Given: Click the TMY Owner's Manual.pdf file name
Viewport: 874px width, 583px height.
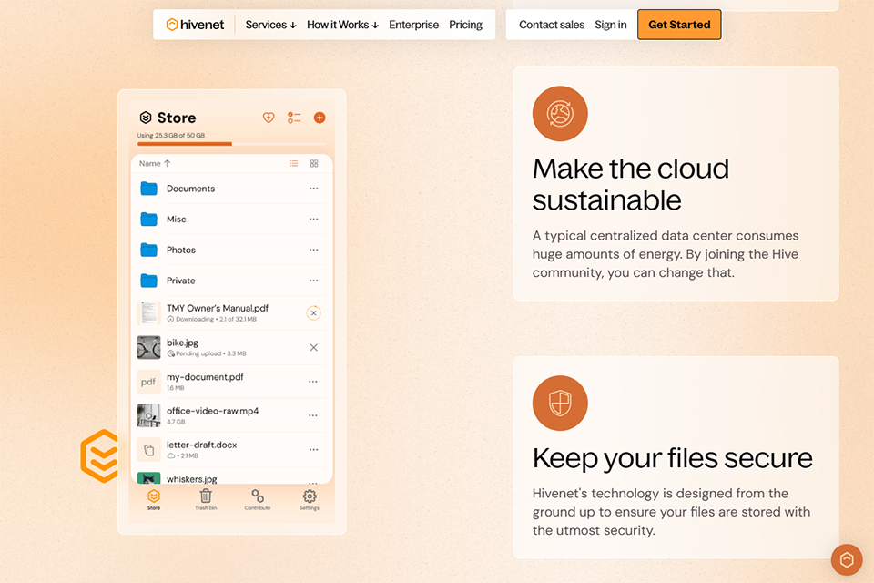Looking at the screenshot, I should pos(218,308).
